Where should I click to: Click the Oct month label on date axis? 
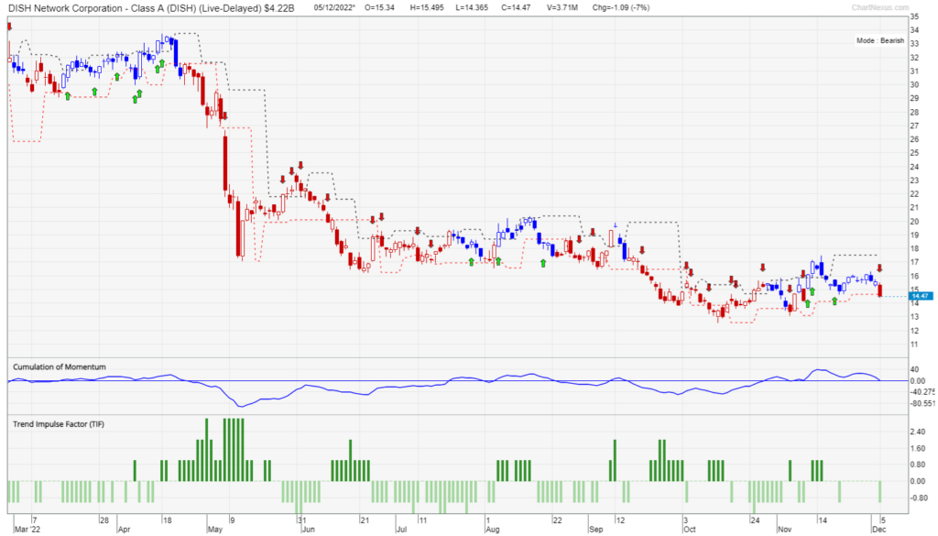point(690,530)
